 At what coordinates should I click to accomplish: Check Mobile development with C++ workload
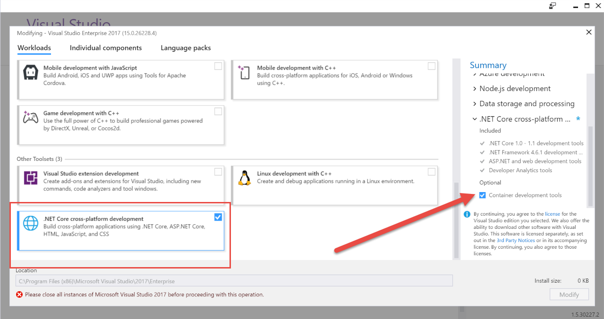[x=432, y=66]
